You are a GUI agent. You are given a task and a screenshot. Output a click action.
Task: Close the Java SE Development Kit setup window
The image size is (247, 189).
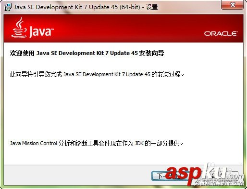(x=233, y=5)
